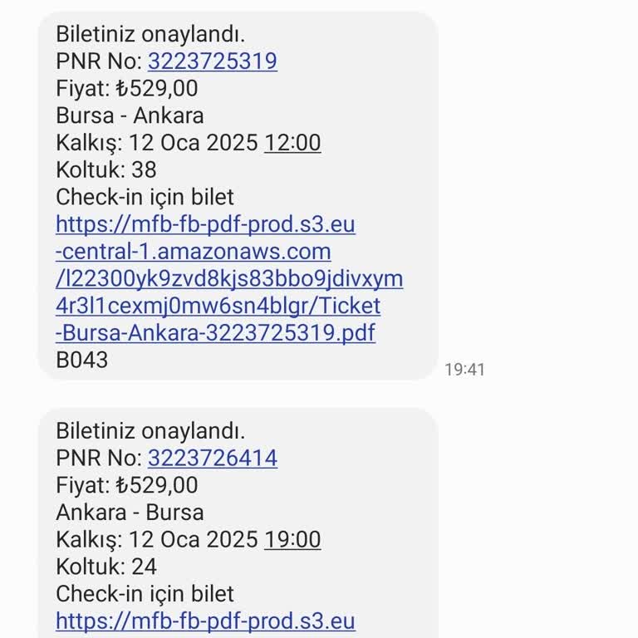Screen dimensions: 638x638
Task: Click the 19:41 message timestamp
Action: pos(464,370)
